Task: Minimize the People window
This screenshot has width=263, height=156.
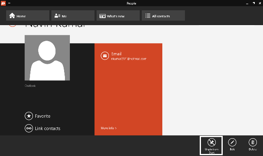Action: (x=247, y=3)
